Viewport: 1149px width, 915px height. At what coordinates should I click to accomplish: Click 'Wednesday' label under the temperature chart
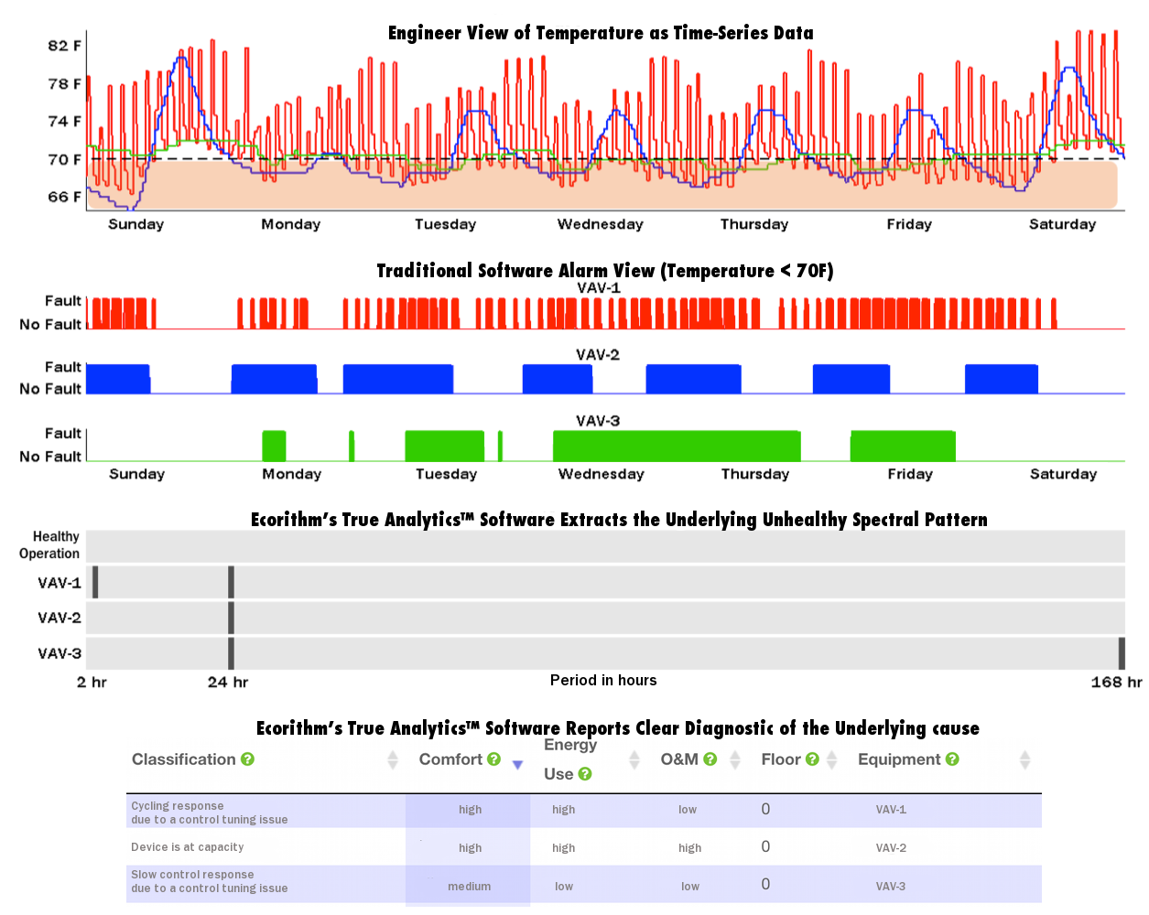(601, 224)
